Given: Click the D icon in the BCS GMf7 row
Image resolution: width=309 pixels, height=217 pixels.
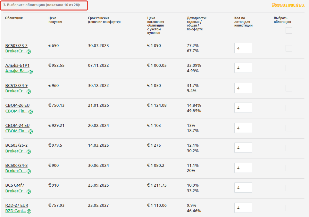Looking at the screenshot, I should pyautogui.click(x=29, y=191).
